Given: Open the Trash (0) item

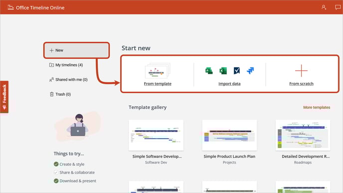Looking at the screenshot, I should coord(60,94).
